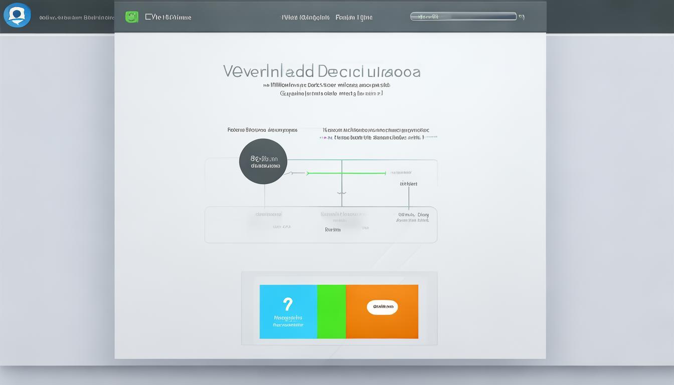Select the green color block

pos(331,311)
